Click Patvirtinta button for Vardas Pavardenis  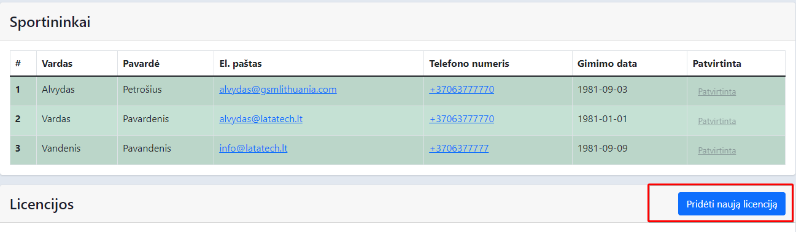click(x=717, y=122)
